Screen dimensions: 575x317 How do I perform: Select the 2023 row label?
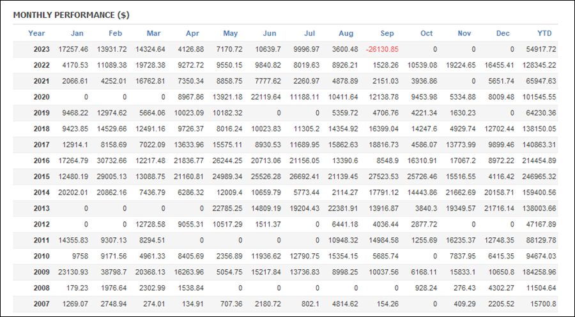pos(42,49)
